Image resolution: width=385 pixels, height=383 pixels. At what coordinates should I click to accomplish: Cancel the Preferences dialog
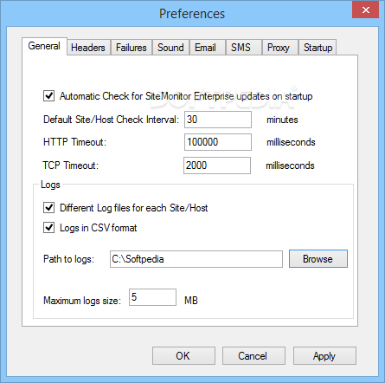pyautogui.click(x=253, y=356)
